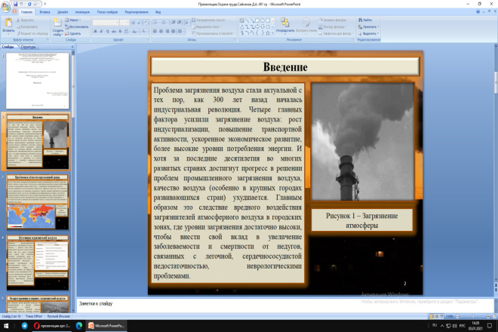The image size is (498, 332).
Task: Redo the last action
Action: pos(29,4)
